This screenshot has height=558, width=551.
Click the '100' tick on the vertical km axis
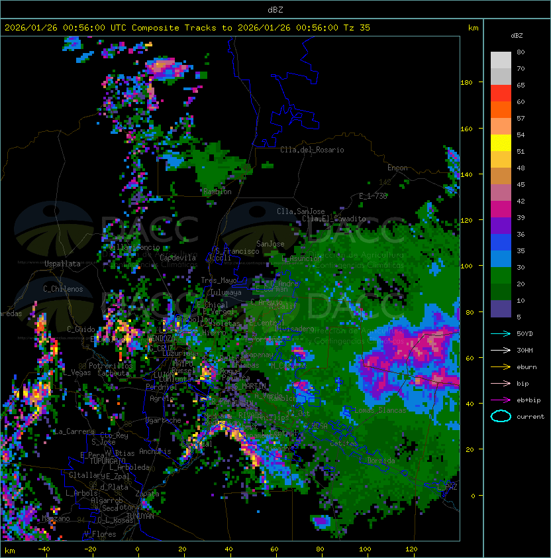[x=466, y=266]
